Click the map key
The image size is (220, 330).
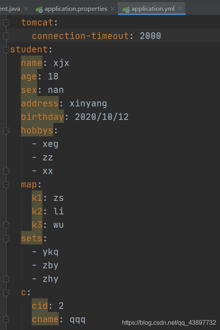pyautogui.click(x=29, y=185)
